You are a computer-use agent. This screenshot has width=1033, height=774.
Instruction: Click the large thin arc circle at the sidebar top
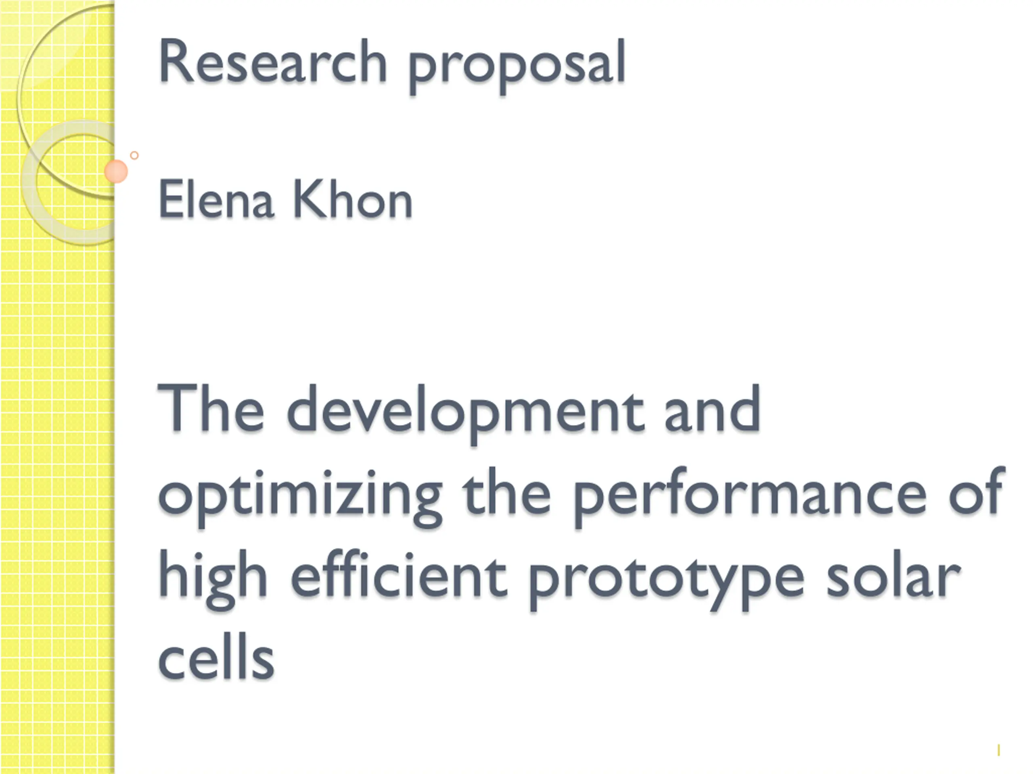[x=66, y=100]
